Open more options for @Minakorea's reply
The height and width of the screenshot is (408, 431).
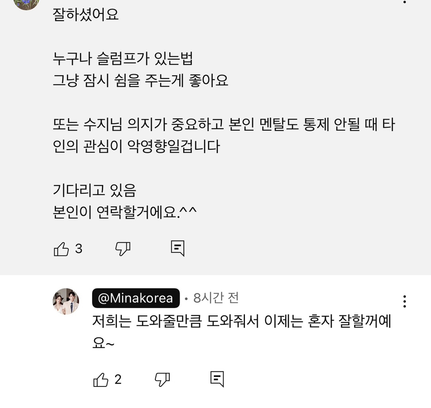pyautogui.click(x=404, y=301)
